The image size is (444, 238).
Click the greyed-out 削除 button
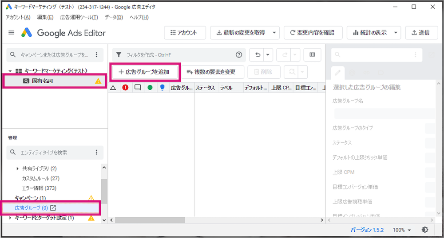point(264,72)
